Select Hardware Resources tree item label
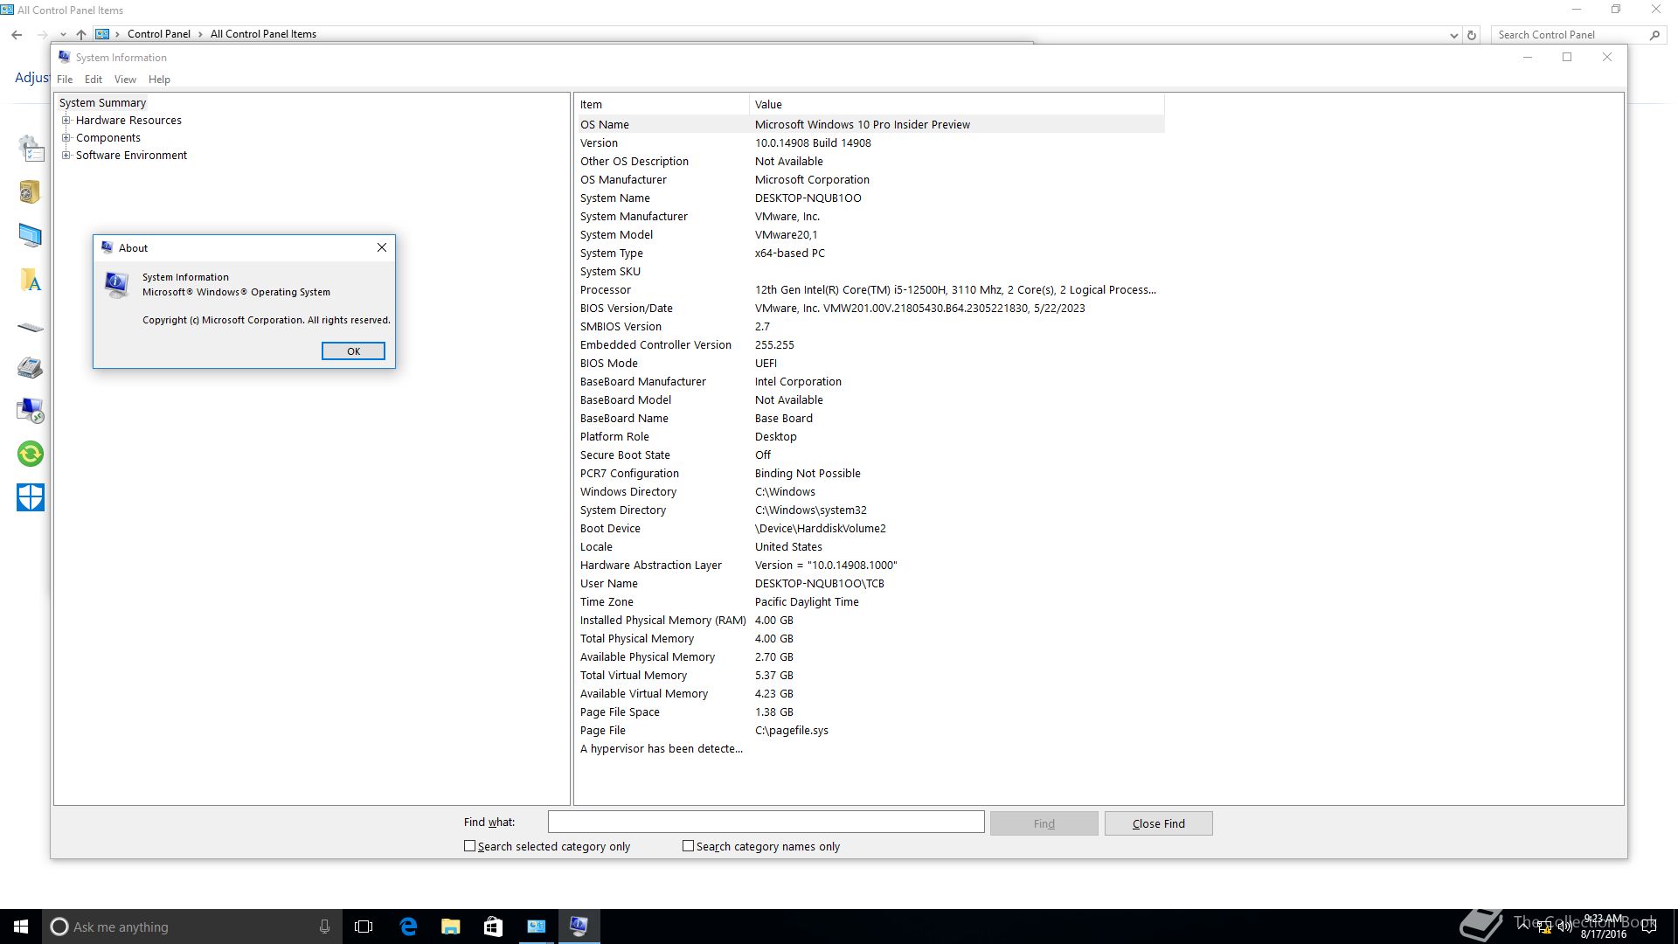Image resolution: width=1678 pixels, height=944 pixels. coord(128,120)
